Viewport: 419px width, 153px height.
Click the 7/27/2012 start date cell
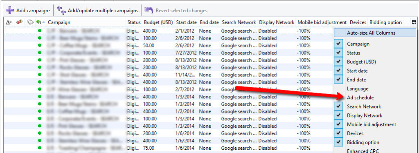(186, 53)
